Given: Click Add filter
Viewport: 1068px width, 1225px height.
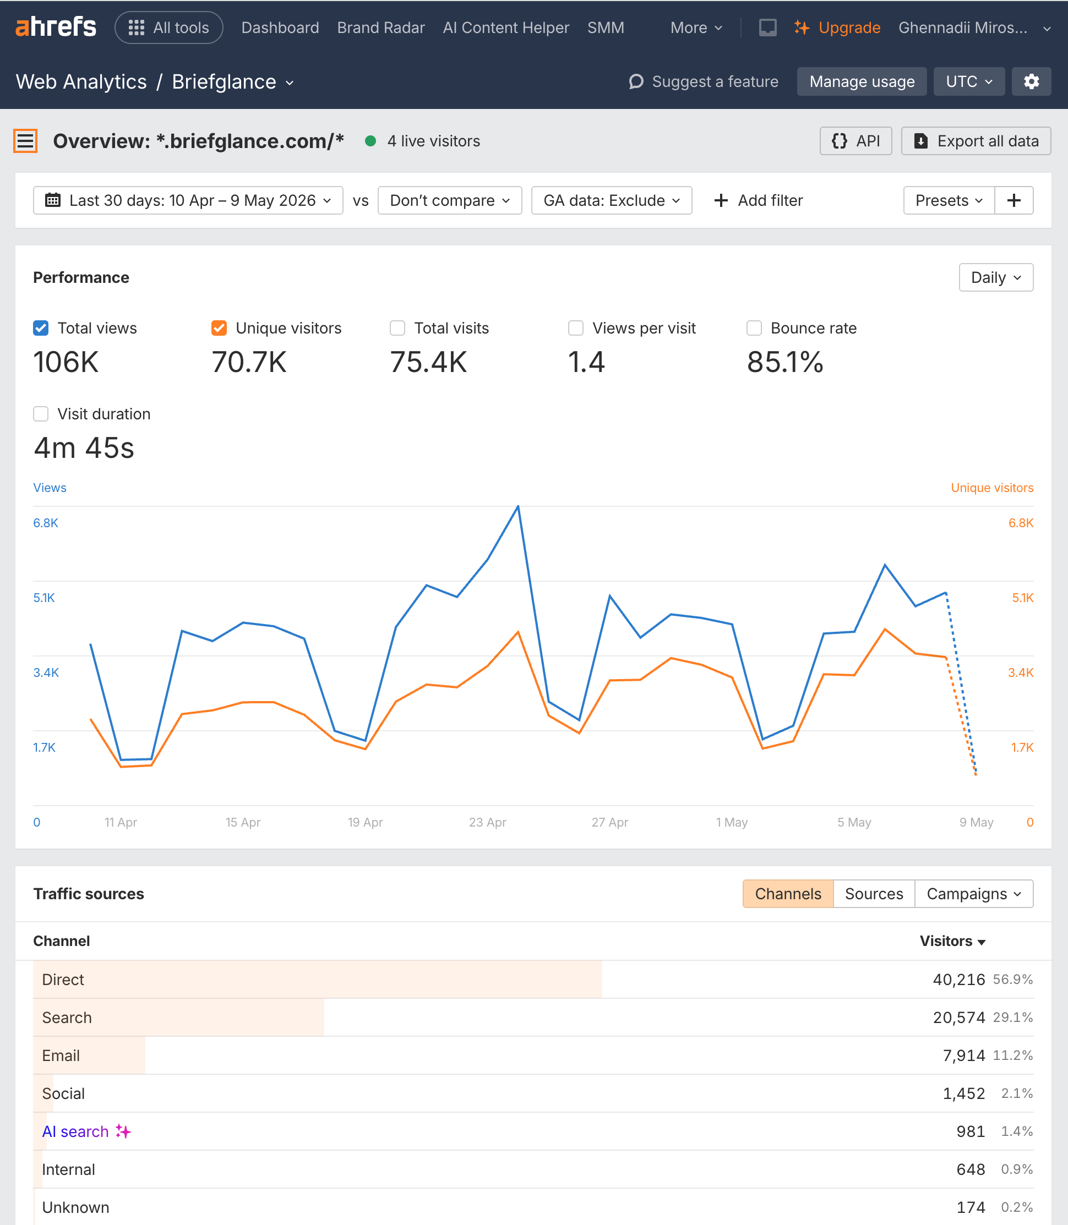Looking at the screenshot, I should click(x=758, y=200).
